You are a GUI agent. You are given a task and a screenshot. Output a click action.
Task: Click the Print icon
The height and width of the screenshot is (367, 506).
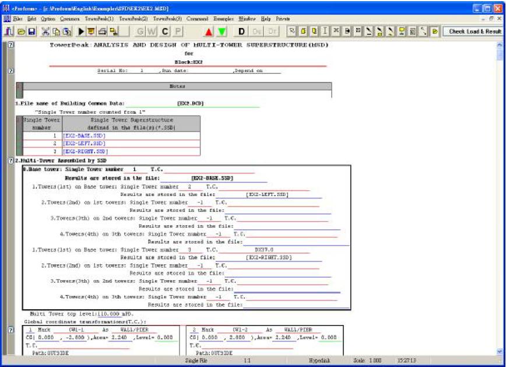(x=102, y=32)
